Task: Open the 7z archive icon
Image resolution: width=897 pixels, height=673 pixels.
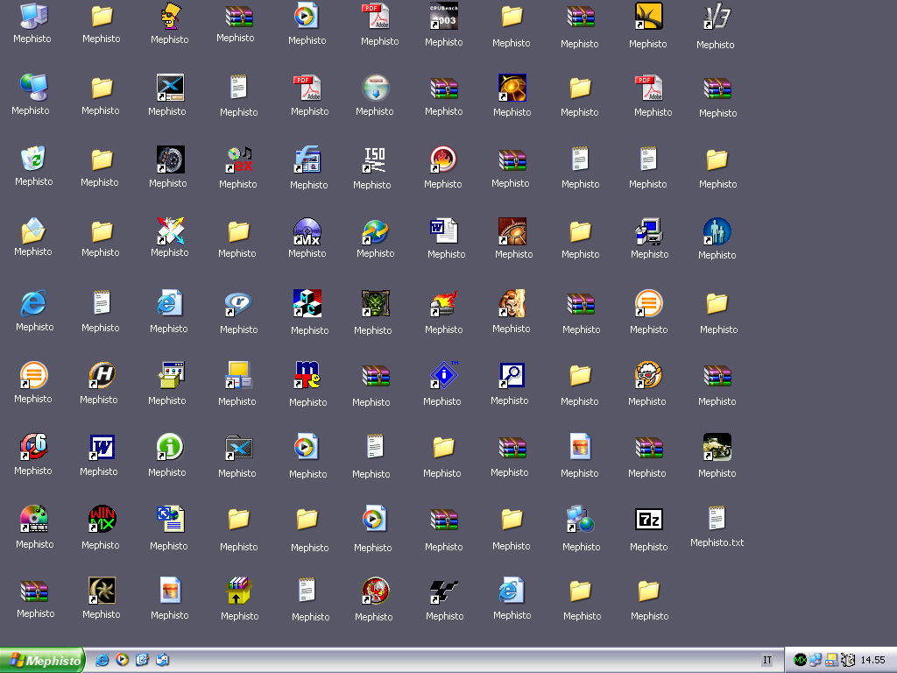Action: pos(648,520)
